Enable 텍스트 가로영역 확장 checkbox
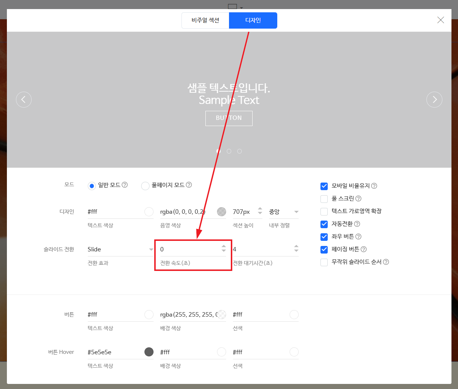The height and width of the screenshot is (389, 458). (x=324, y=212)
